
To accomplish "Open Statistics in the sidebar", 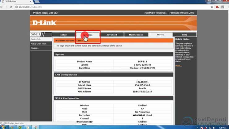I will point(41,48).
